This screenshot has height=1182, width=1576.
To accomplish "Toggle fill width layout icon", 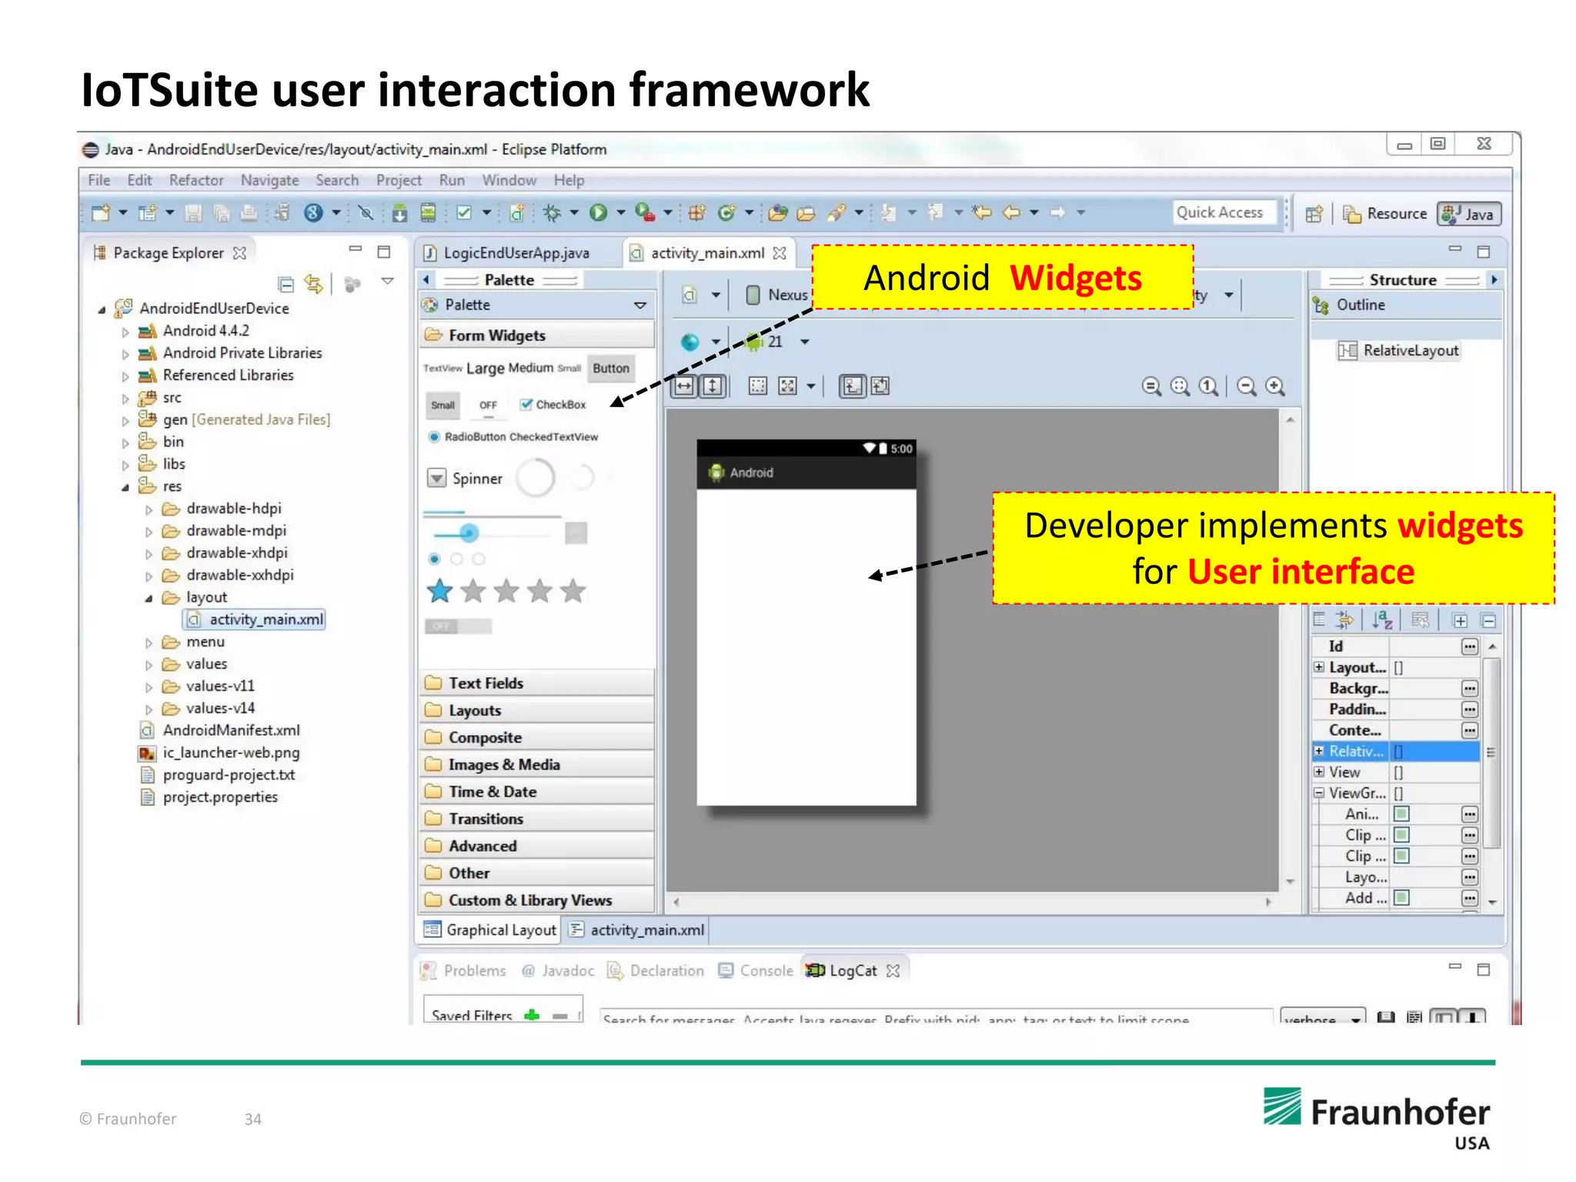I will click(684, 386).
